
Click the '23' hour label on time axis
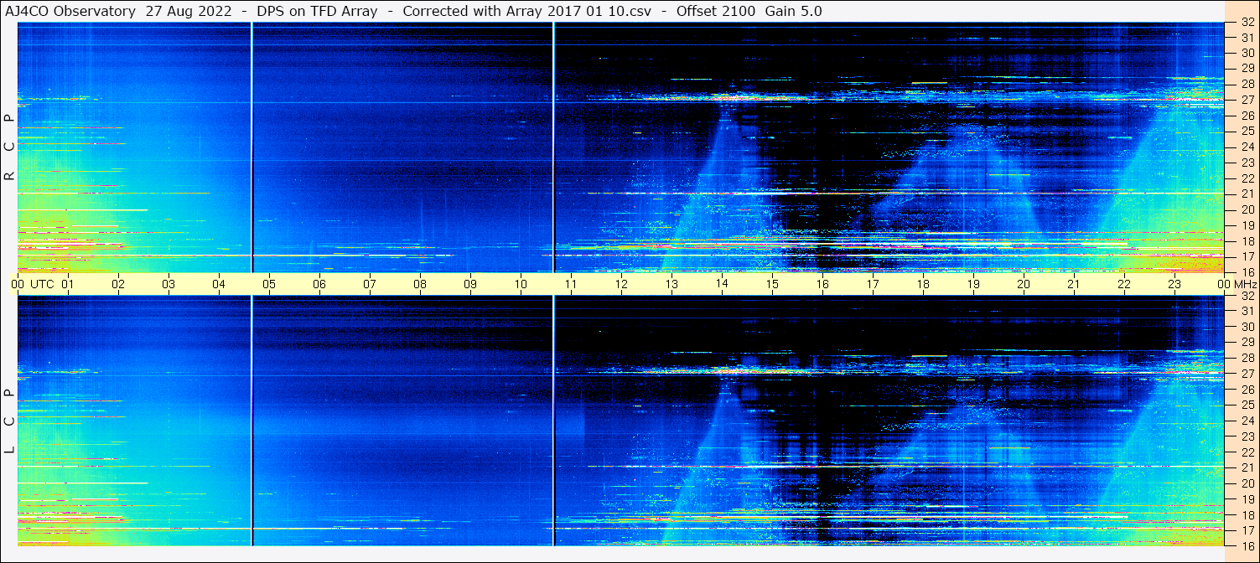pyautogui.click(x=1174, y=284)
